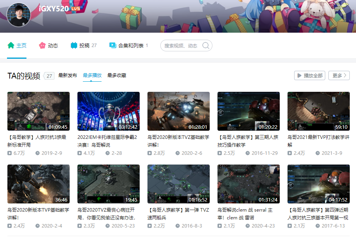The image size is (356, 240).
Task: Sort videos by 最多收藏
Action: [x=117, y=75]
